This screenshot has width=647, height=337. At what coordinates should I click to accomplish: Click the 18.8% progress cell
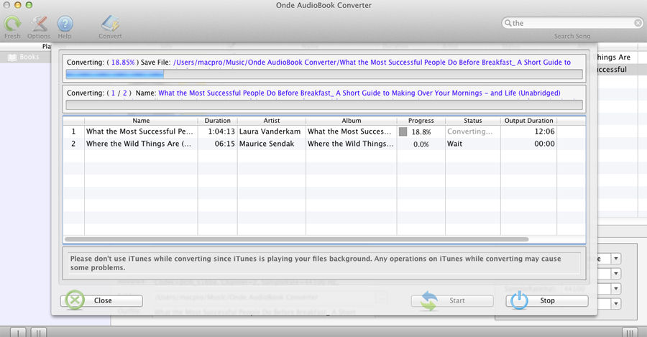421,132
